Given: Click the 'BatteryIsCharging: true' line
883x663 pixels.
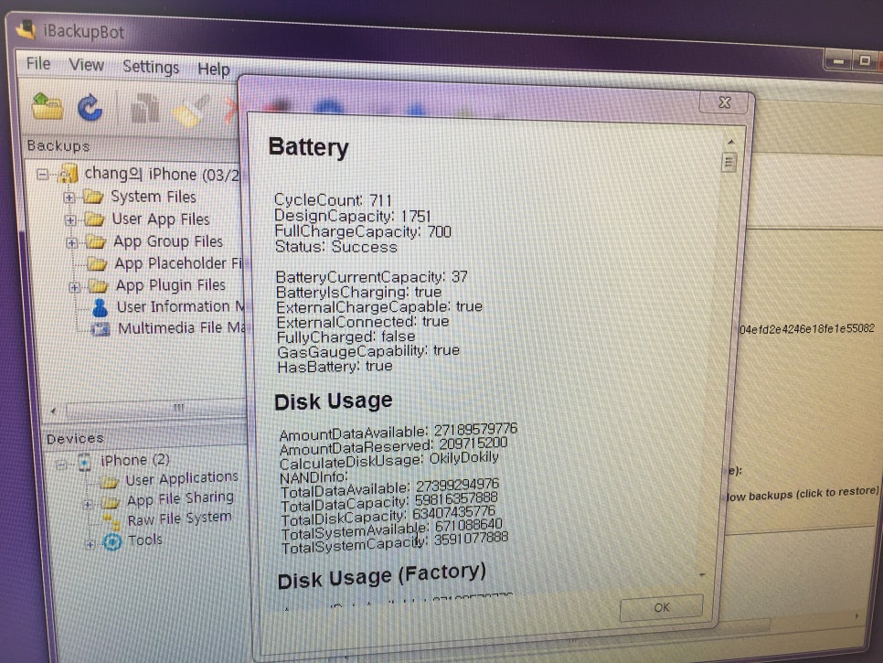Looking at the screenshot, I should [358, 293].
